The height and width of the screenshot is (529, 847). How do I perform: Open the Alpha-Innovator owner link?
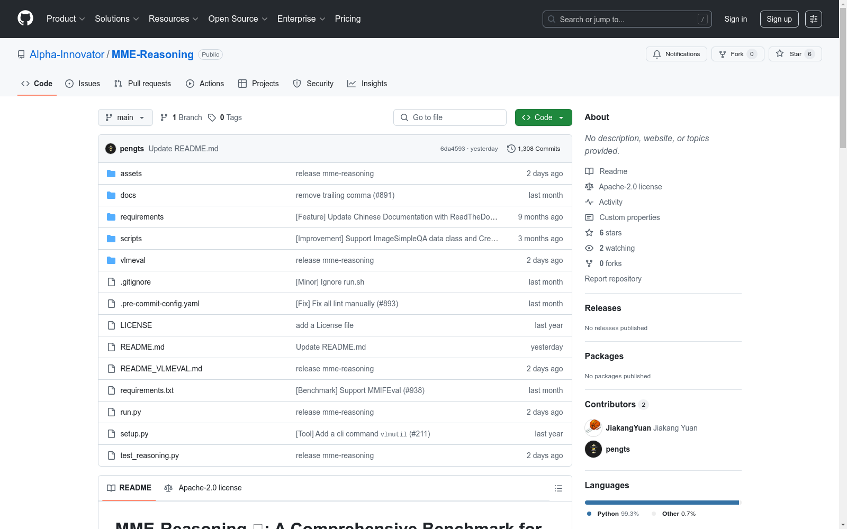point(67,54)
